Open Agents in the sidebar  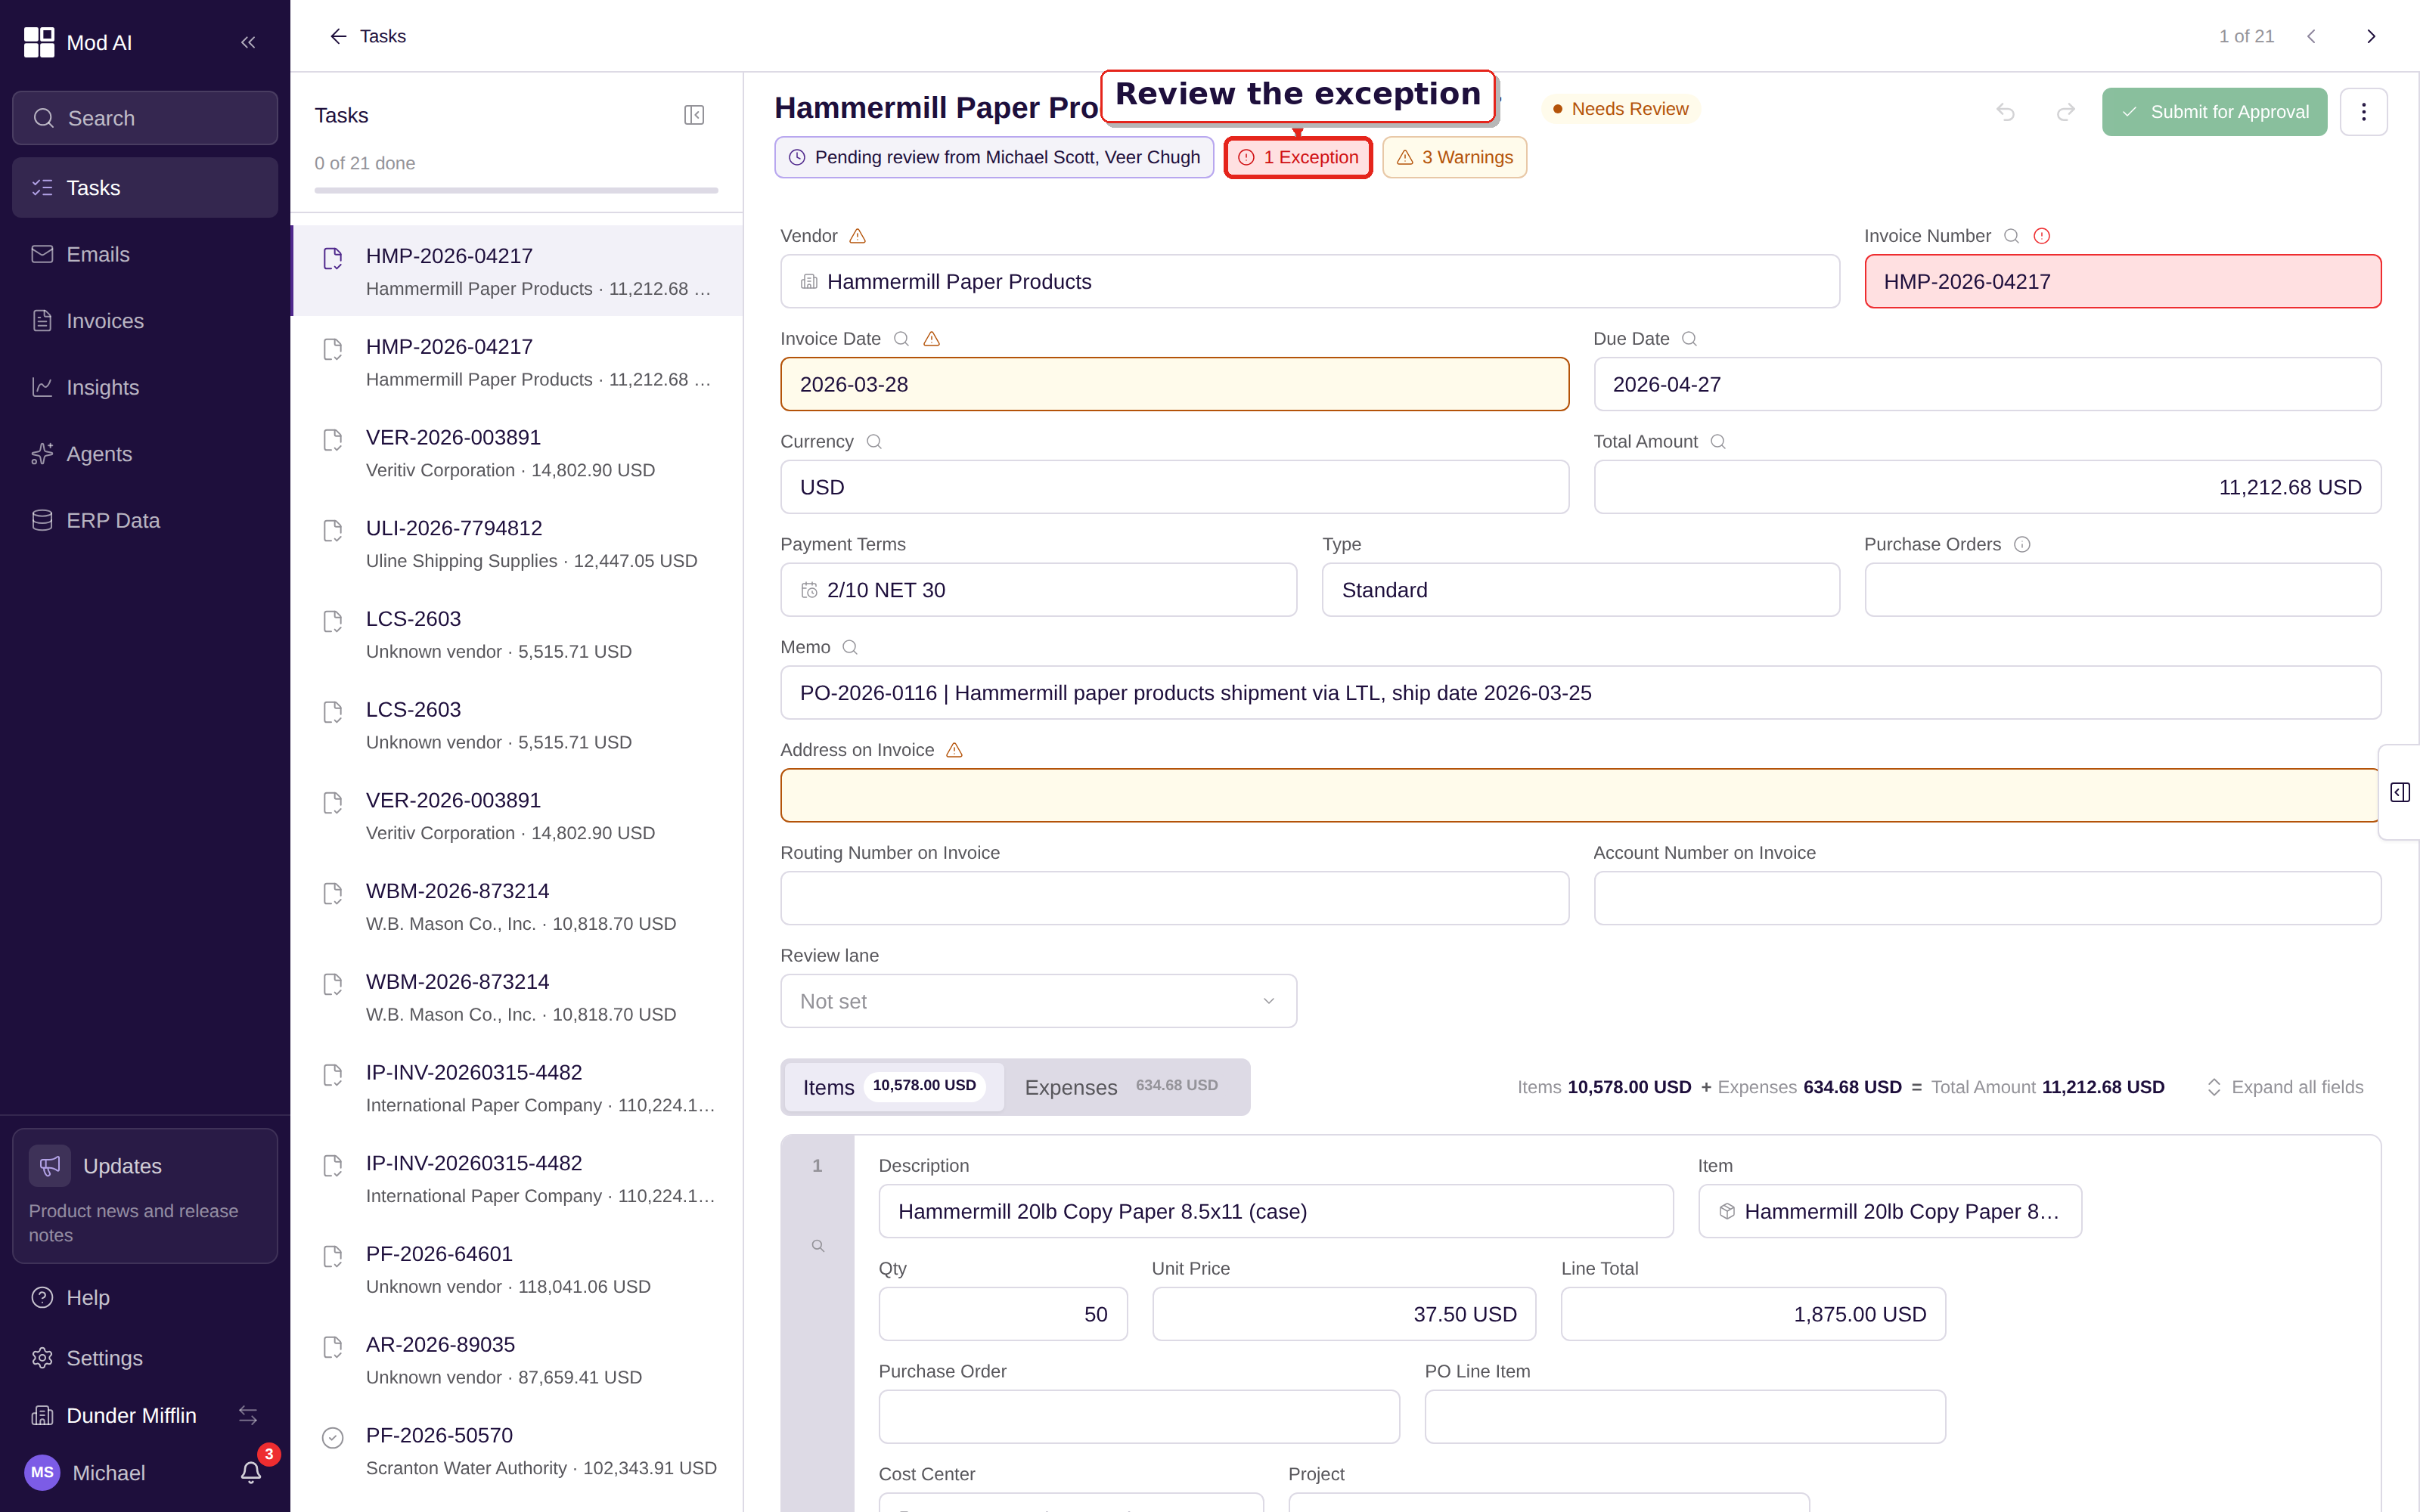click(x=145, y=454)
